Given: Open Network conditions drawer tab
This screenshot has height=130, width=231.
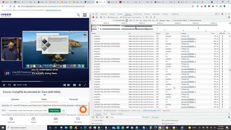Looking at the screenshot, I should point(117,114).
